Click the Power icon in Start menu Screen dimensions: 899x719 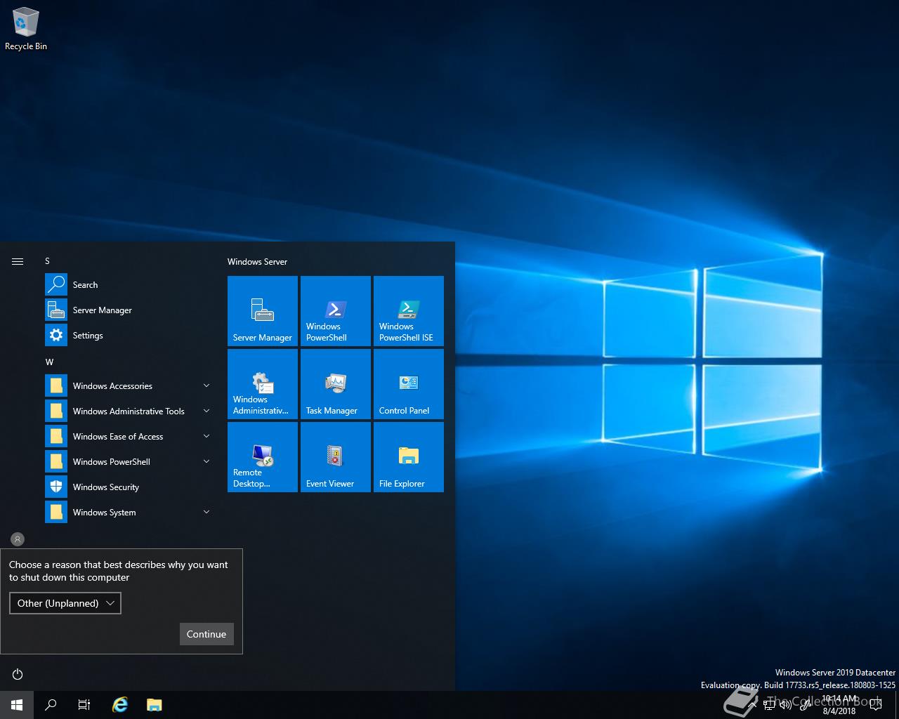coord(18,674)
